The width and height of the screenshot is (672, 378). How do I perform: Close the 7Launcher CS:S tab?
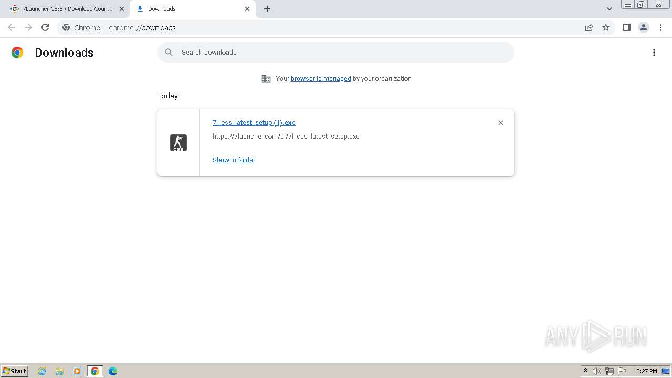pyautogui.click(x=121, y=9)
